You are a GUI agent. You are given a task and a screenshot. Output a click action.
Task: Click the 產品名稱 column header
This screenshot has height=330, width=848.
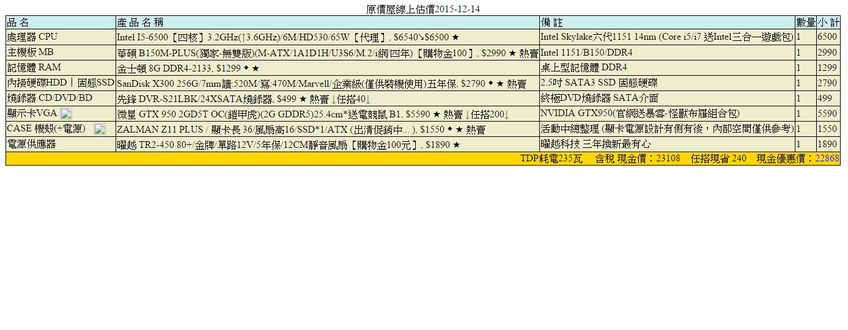(328, 22)
